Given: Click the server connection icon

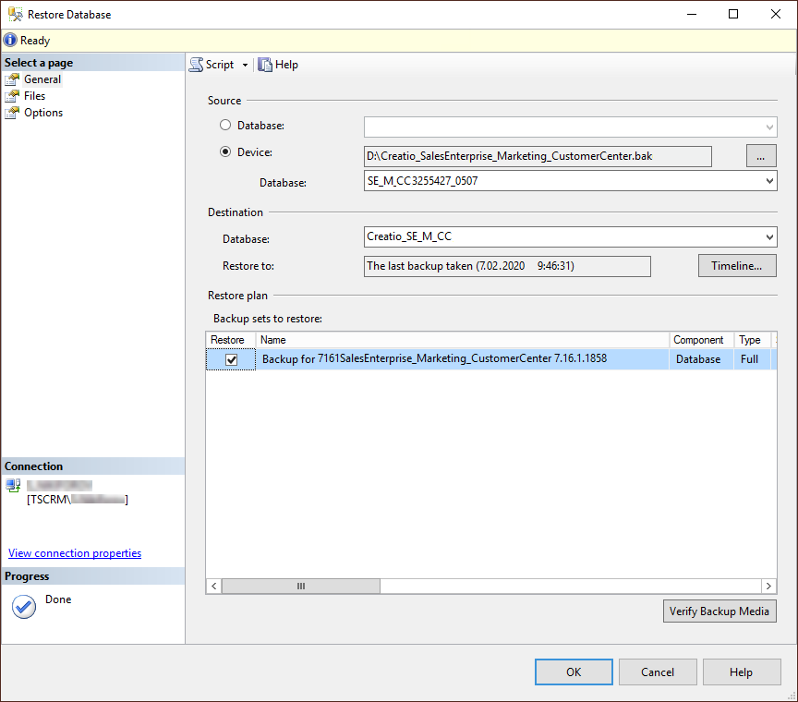Looking at the screenshot, I should (13, 485).
